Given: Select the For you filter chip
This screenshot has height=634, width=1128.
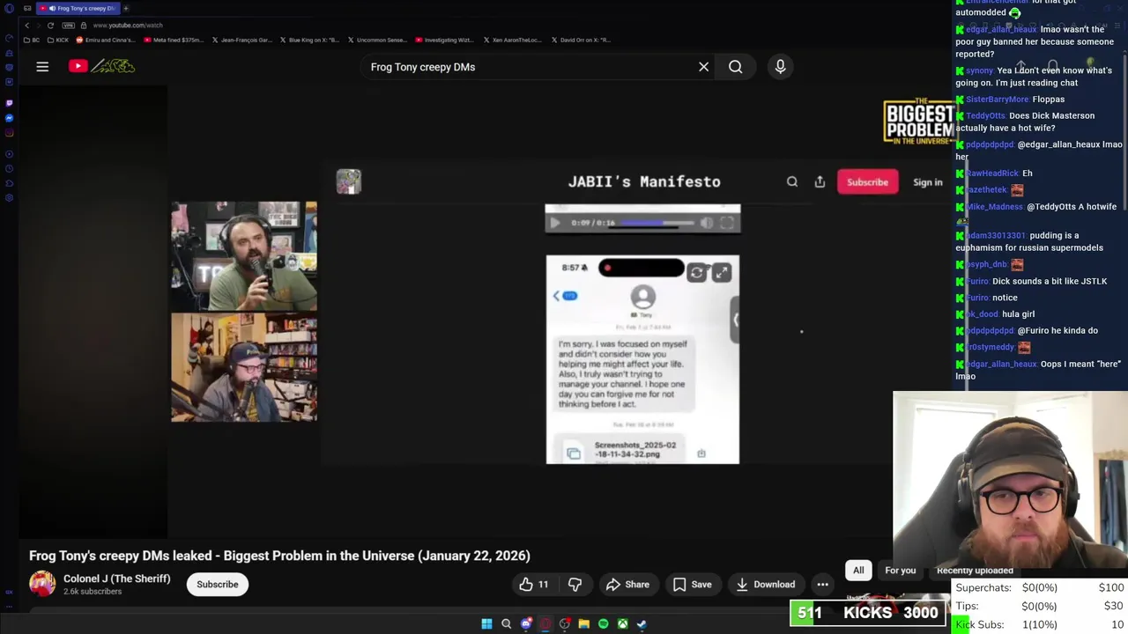Looking at the screenshot, I should point(900,571).
